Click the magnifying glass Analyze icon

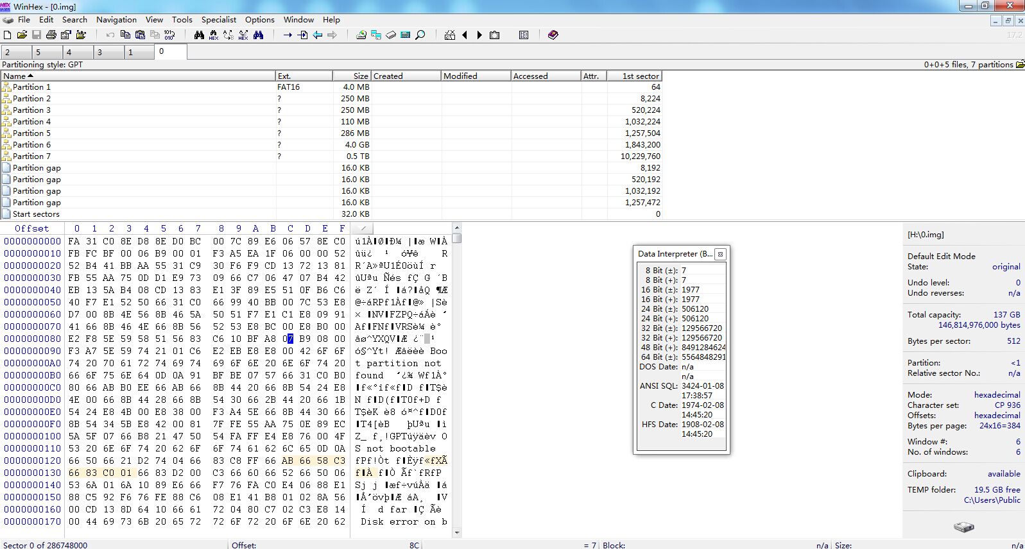click(x=420, y=35)
